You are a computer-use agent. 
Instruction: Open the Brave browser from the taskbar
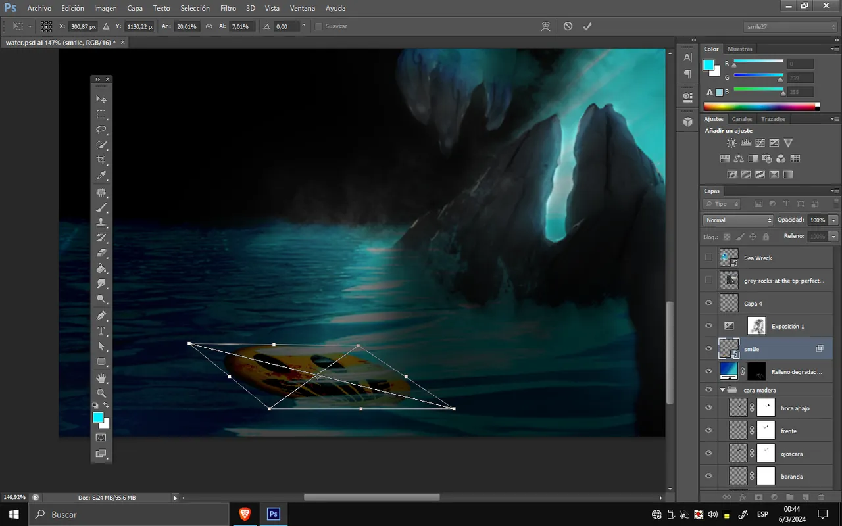click(245, 514)
